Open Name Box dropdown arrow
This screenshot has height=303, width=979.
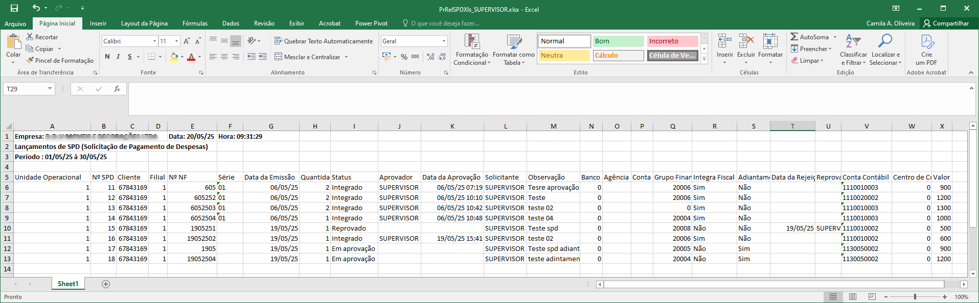[x=50, y=89]
